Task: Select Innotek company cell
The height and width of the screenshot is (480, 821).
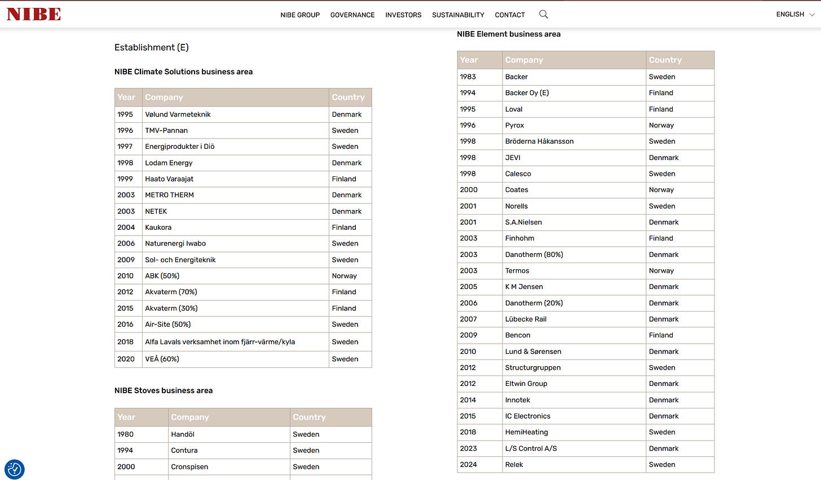Action: [574, 400]
